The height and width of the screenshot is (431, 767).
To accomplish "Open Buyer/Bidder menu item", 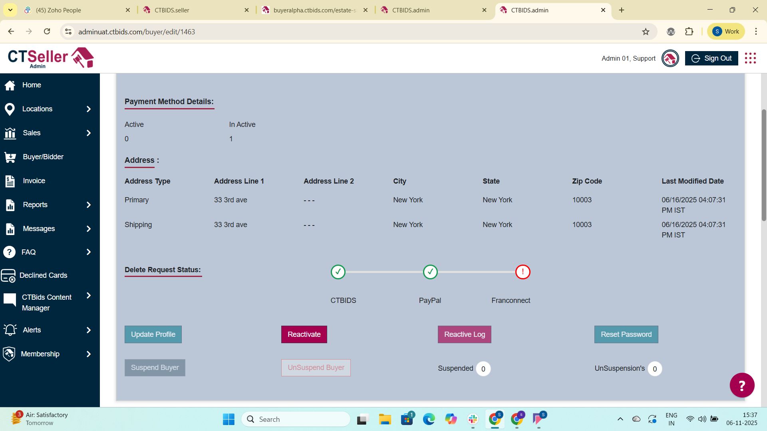I will coord(43,157).
